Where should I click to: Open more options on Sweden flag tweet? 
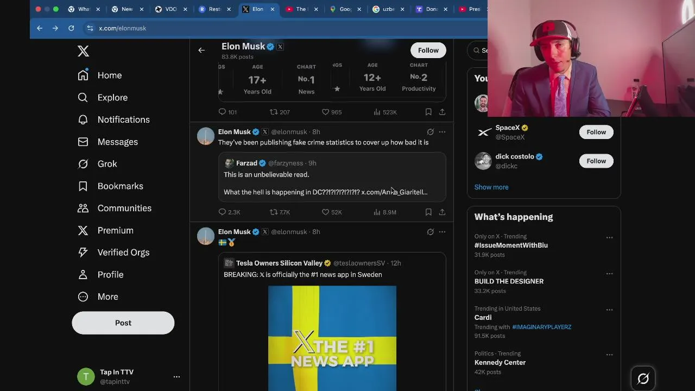pos(442,232)
